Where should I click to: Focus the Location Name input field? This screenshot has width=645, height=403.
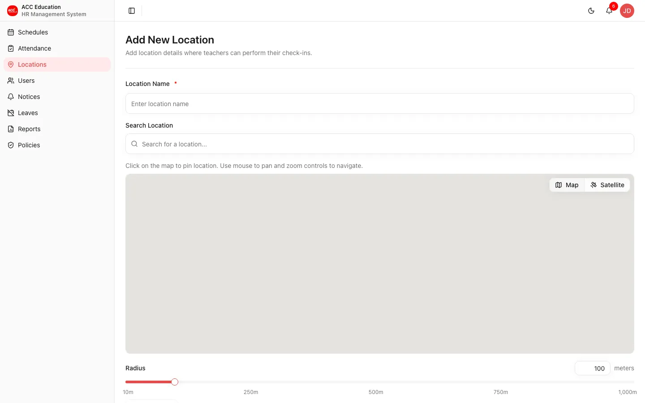pyautogui.click(x=380, y=103)
